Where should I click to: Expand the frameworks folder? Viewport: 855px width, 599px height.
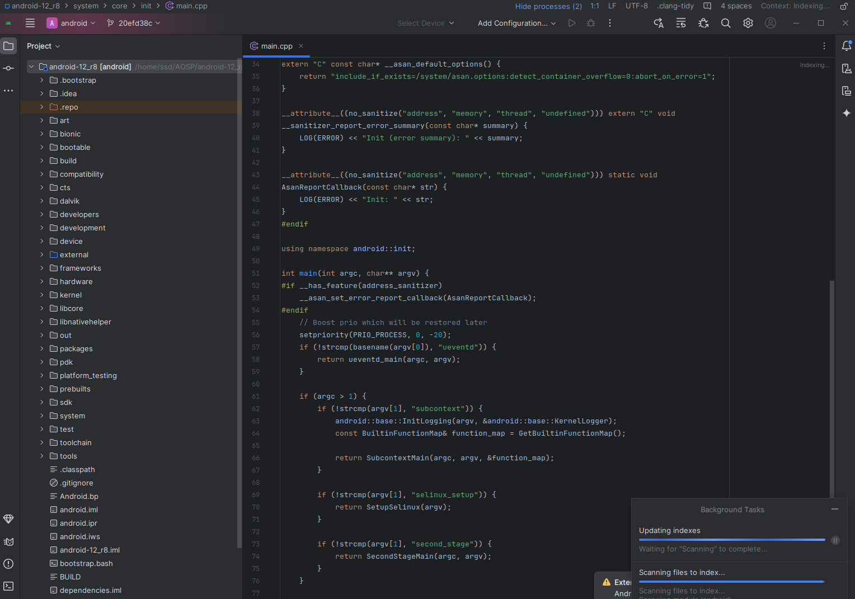[x=41, y=268]
